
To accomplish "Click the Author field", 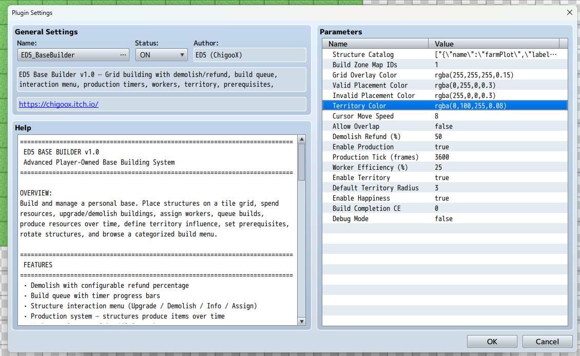I will (x=249, y=55).
